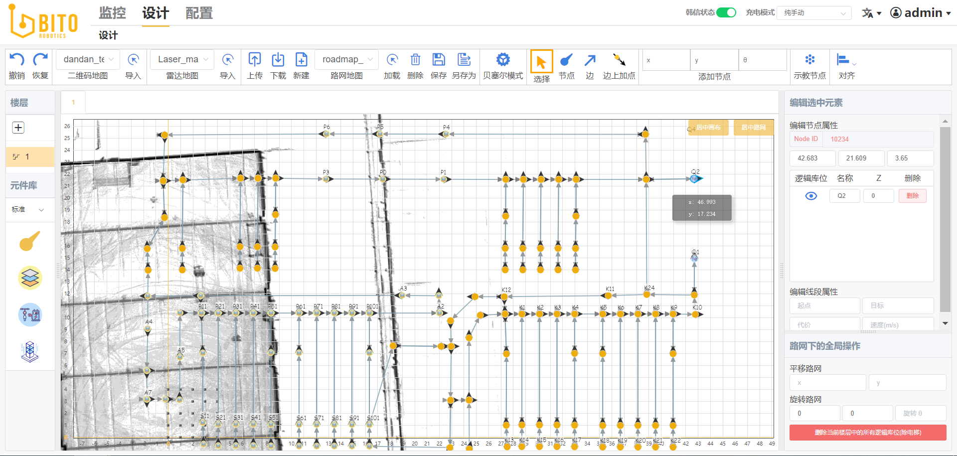Open the language switch icon
Screen dimensions: 957x456
(x=868, y=13)
